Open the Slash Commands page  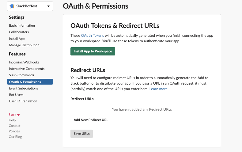point(21,75)
